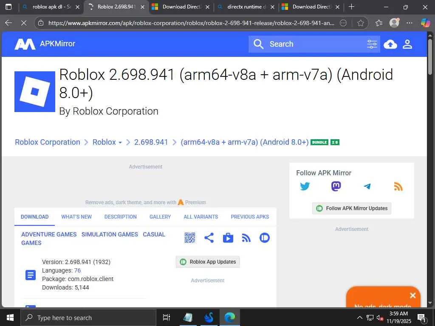Image resolution: width=435 pixels, height=326 pixels.
Task: Select the GALLERY tab
Action: 160,217
